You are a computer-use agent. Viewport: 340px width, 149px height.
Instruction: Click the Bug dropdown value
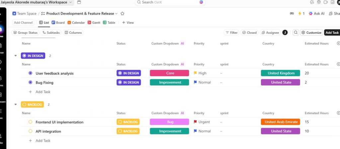[169, 122]
